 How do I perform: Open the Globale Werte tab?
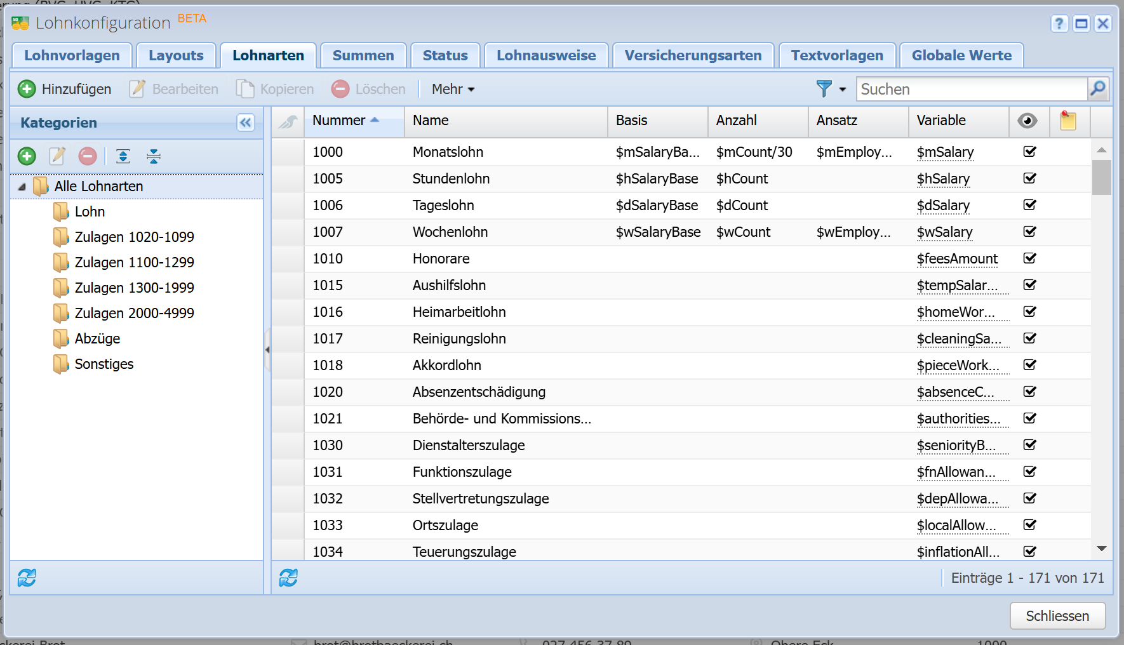pos(961,55)
